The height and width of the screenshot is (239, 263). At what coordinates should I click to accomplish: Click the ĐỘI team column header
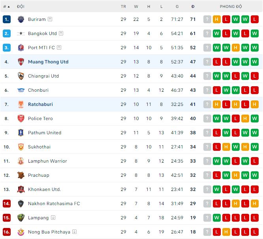pos(21,7)
